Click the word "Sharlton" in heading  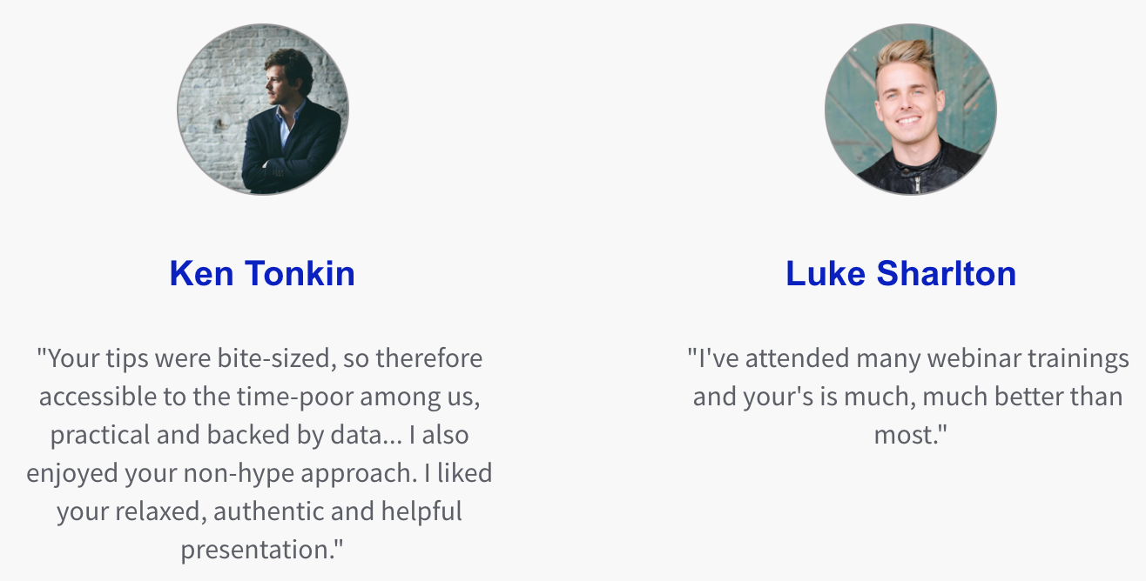(947, 273)
